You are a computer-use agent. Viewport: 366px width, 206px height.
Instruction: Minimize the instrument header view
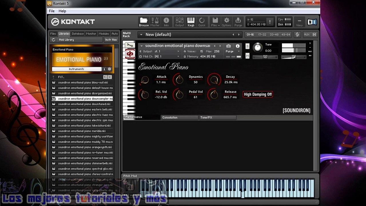tap(310, 47)
